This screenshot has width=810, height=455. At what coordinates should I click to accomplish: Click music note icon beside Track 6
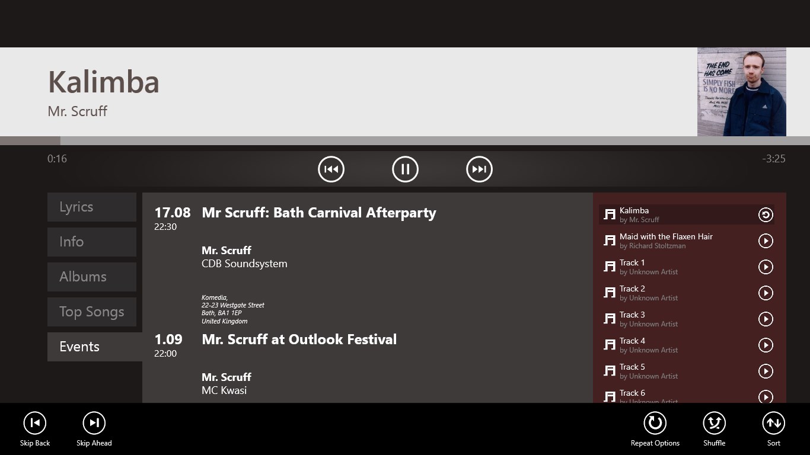pyautogui.click(x=610, y=397)
